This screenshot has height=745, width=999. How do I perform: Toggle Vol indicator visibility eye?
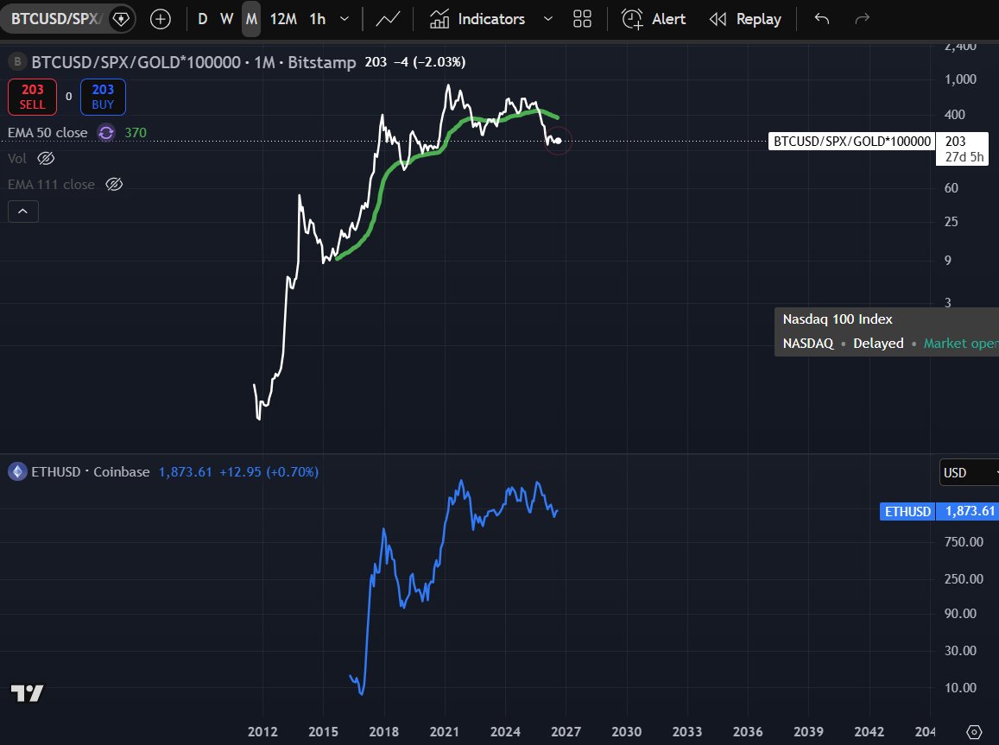point(46,159)
